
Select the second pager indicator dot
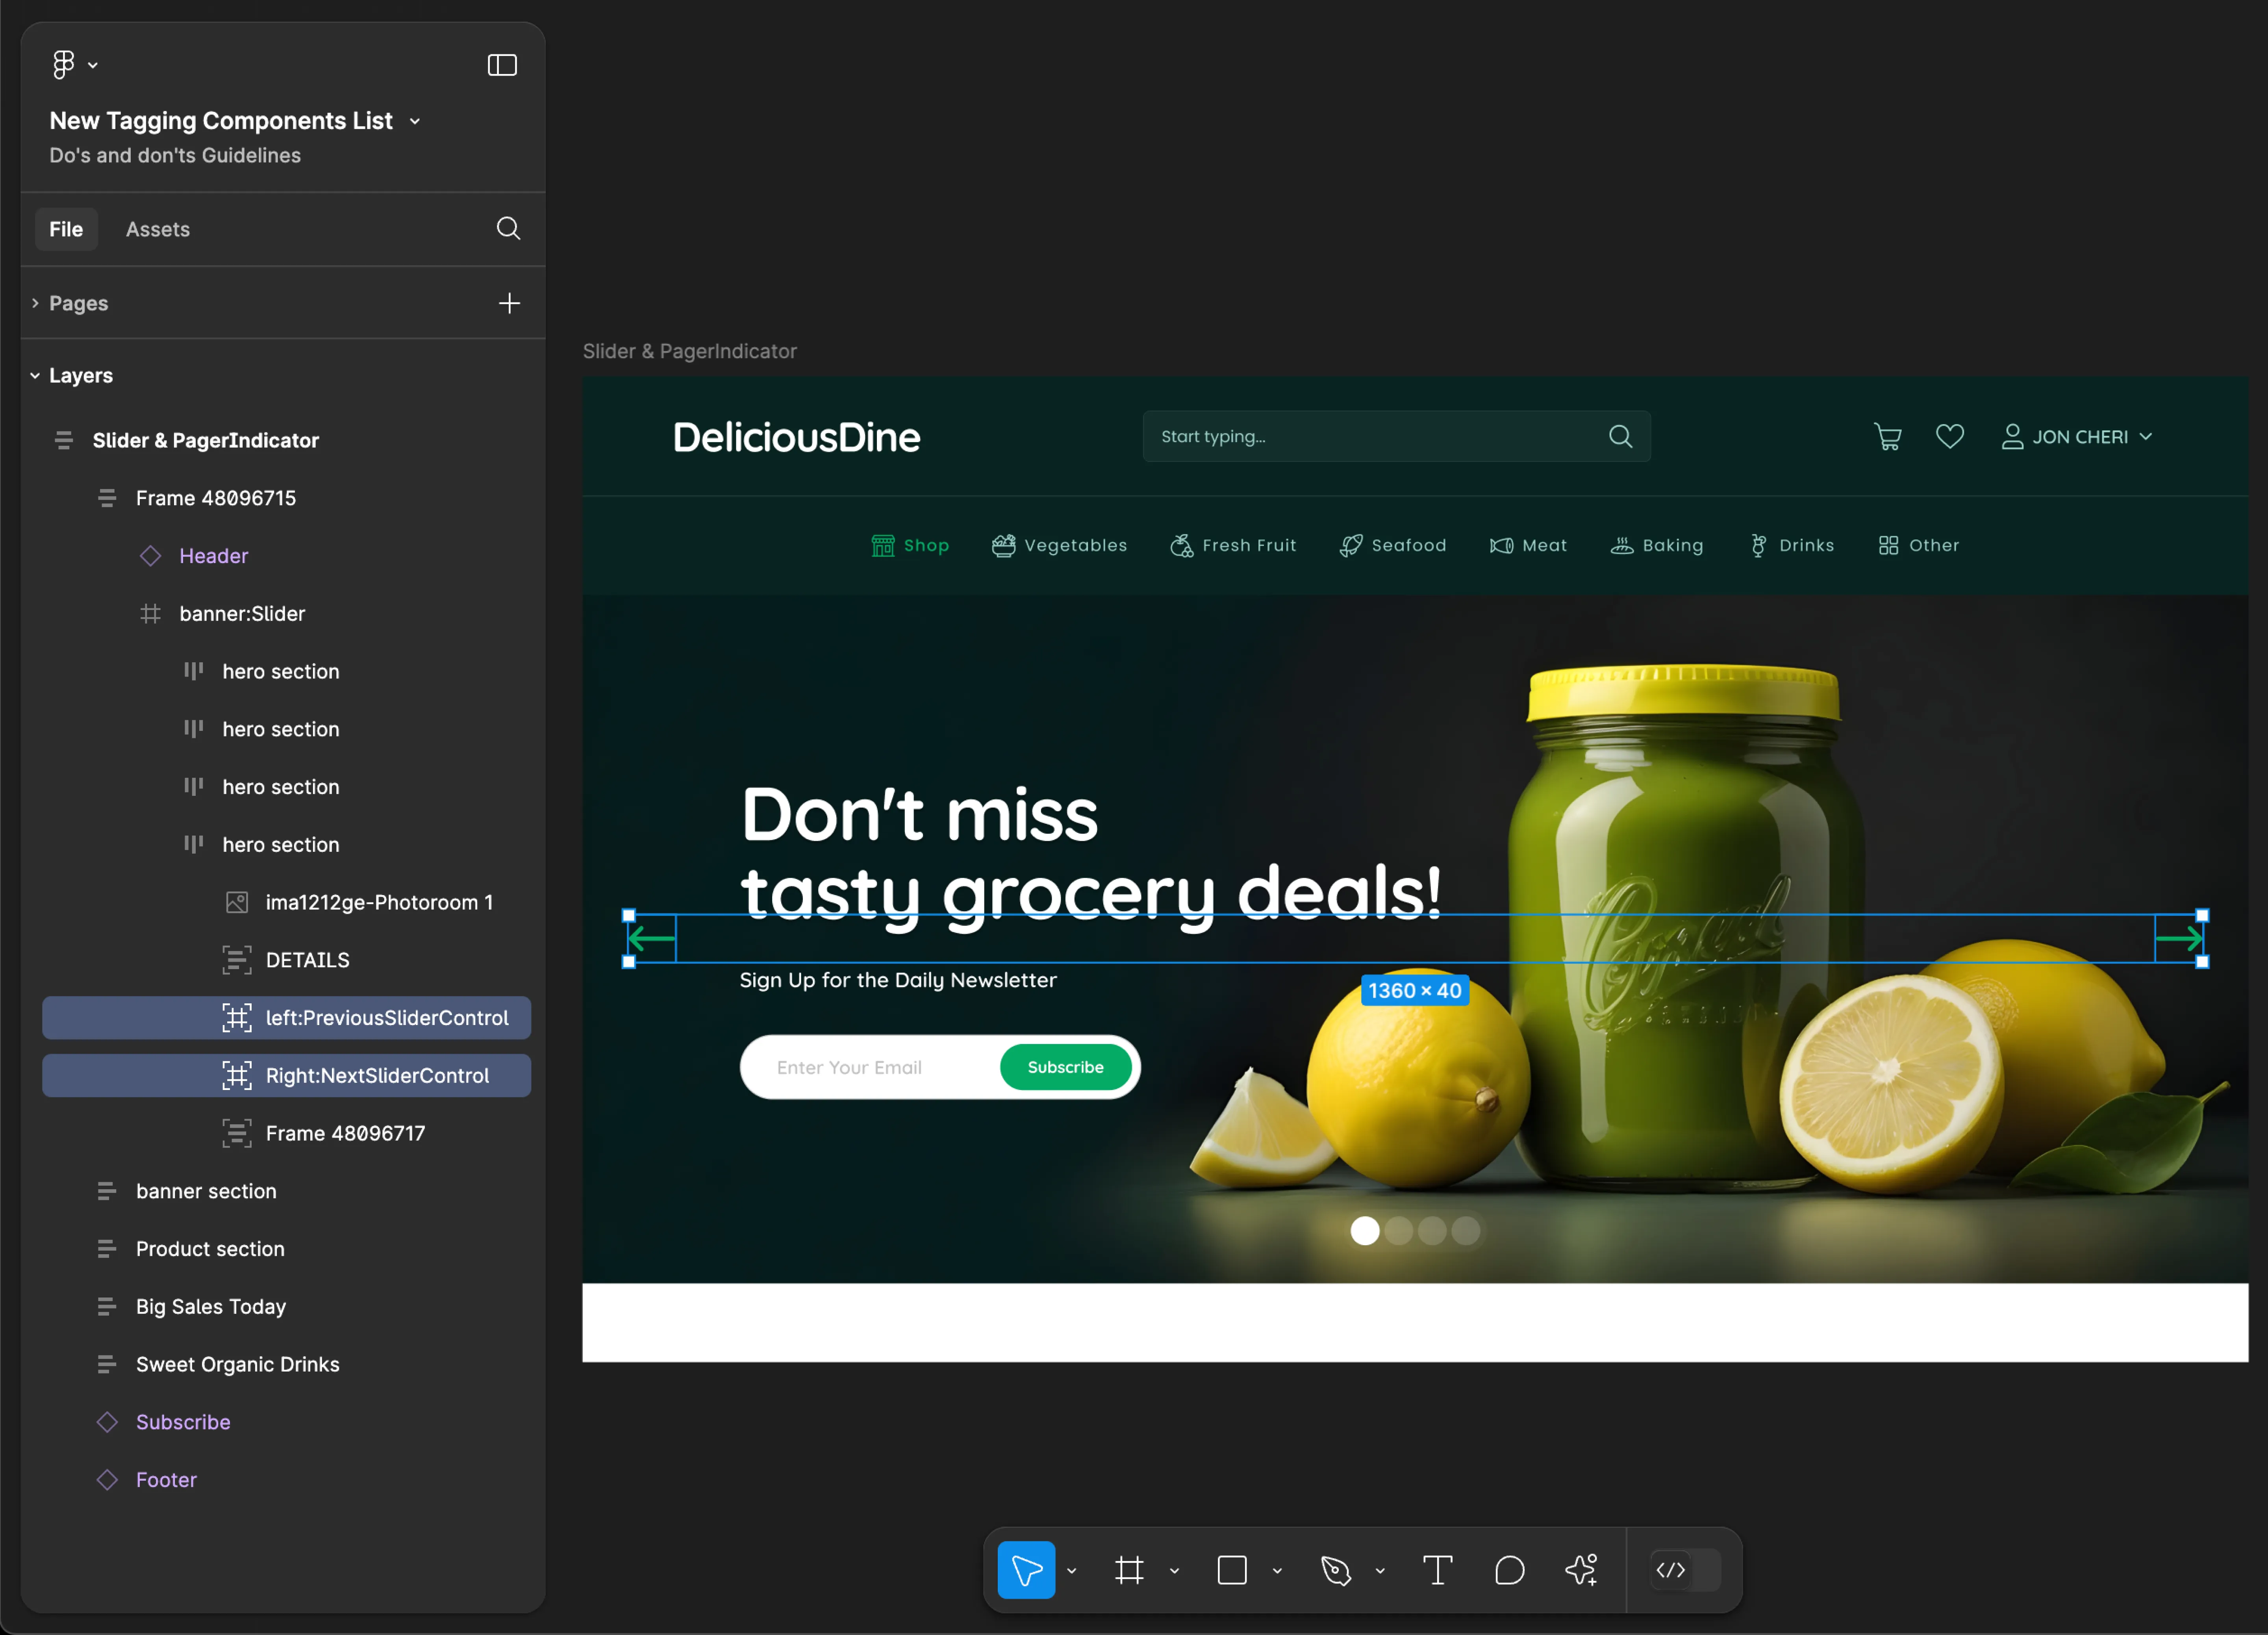[1399, 1231]
